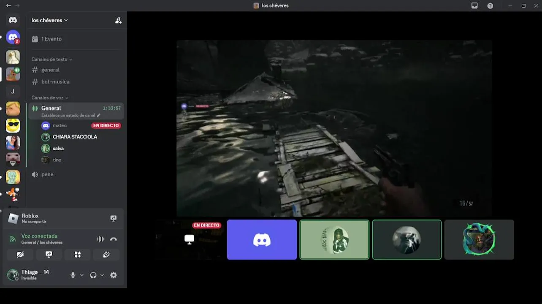Select the teal swirl avatar participant tile

tap(479, 240)
